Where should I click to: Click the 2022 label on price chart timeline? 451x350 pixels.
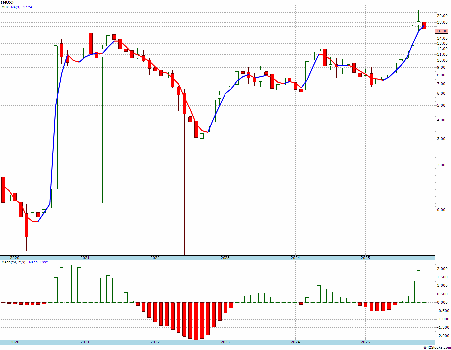[x=155, y=258]
